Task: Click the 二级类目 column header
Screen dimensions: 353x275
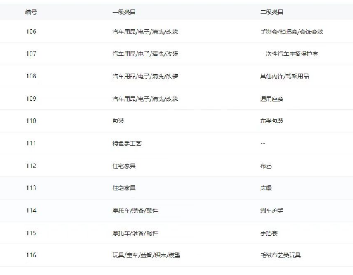Action: (271, 12)
